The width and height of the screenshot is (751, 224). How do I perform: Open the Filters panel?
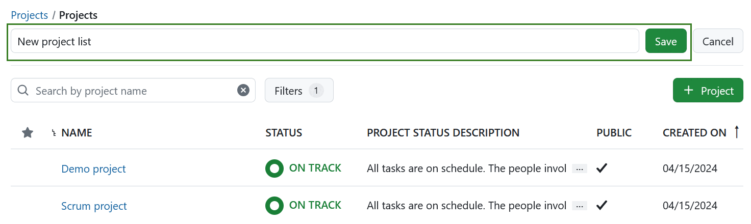tap(298, 91)
